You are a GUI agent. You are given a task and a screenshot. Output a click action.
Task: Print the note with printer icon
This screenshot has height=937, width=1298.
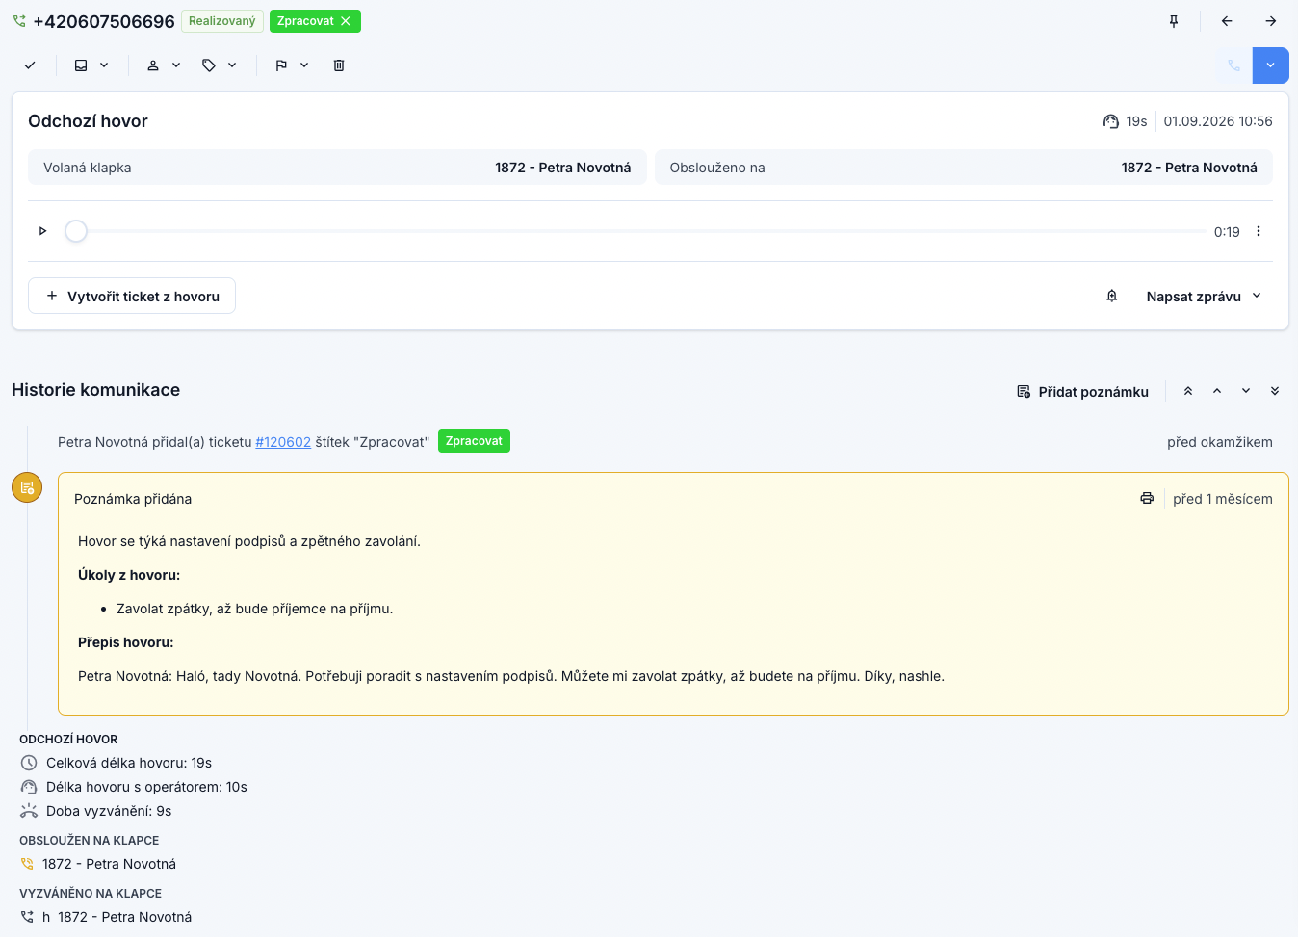click(x=1147, y=499)
